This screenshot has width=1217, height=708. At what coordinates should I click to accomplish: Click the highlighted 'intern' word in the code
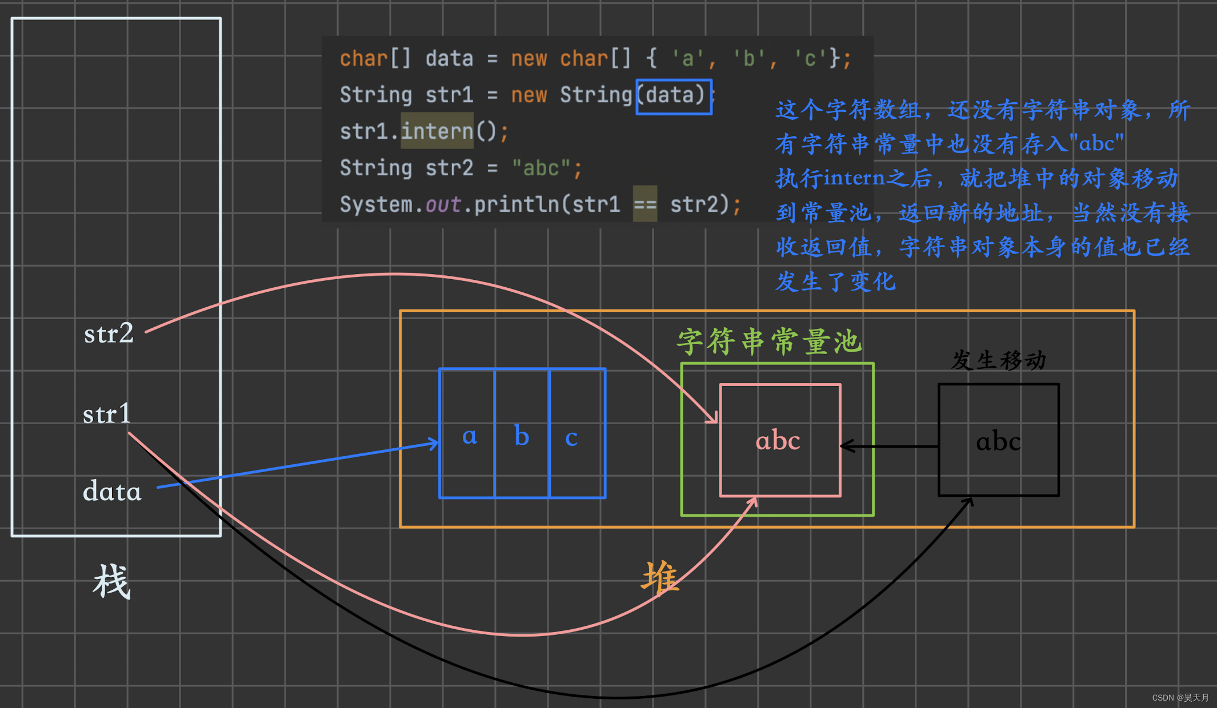tap(437, 131)
